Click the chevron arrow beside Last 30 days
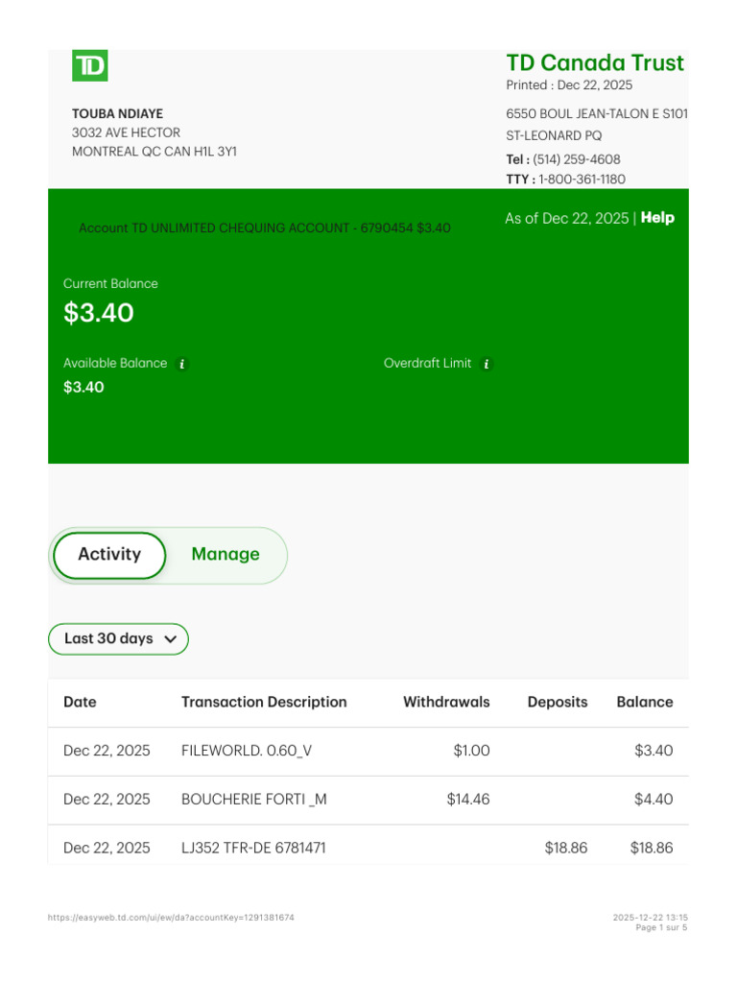This screenshot has width=737, height=983. pos(171,639)
